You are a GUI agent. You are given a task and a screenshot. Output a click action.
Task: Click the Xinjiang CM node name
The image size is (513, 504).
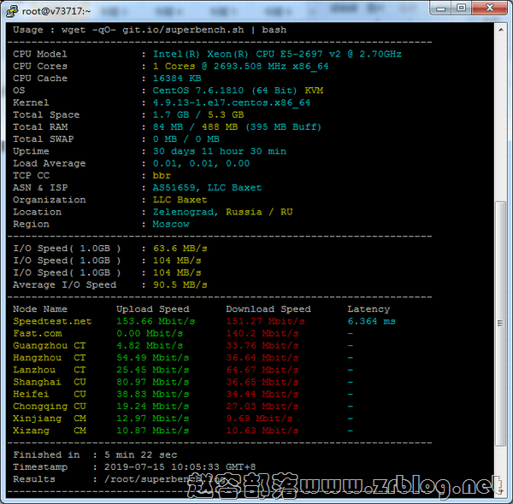49,419
